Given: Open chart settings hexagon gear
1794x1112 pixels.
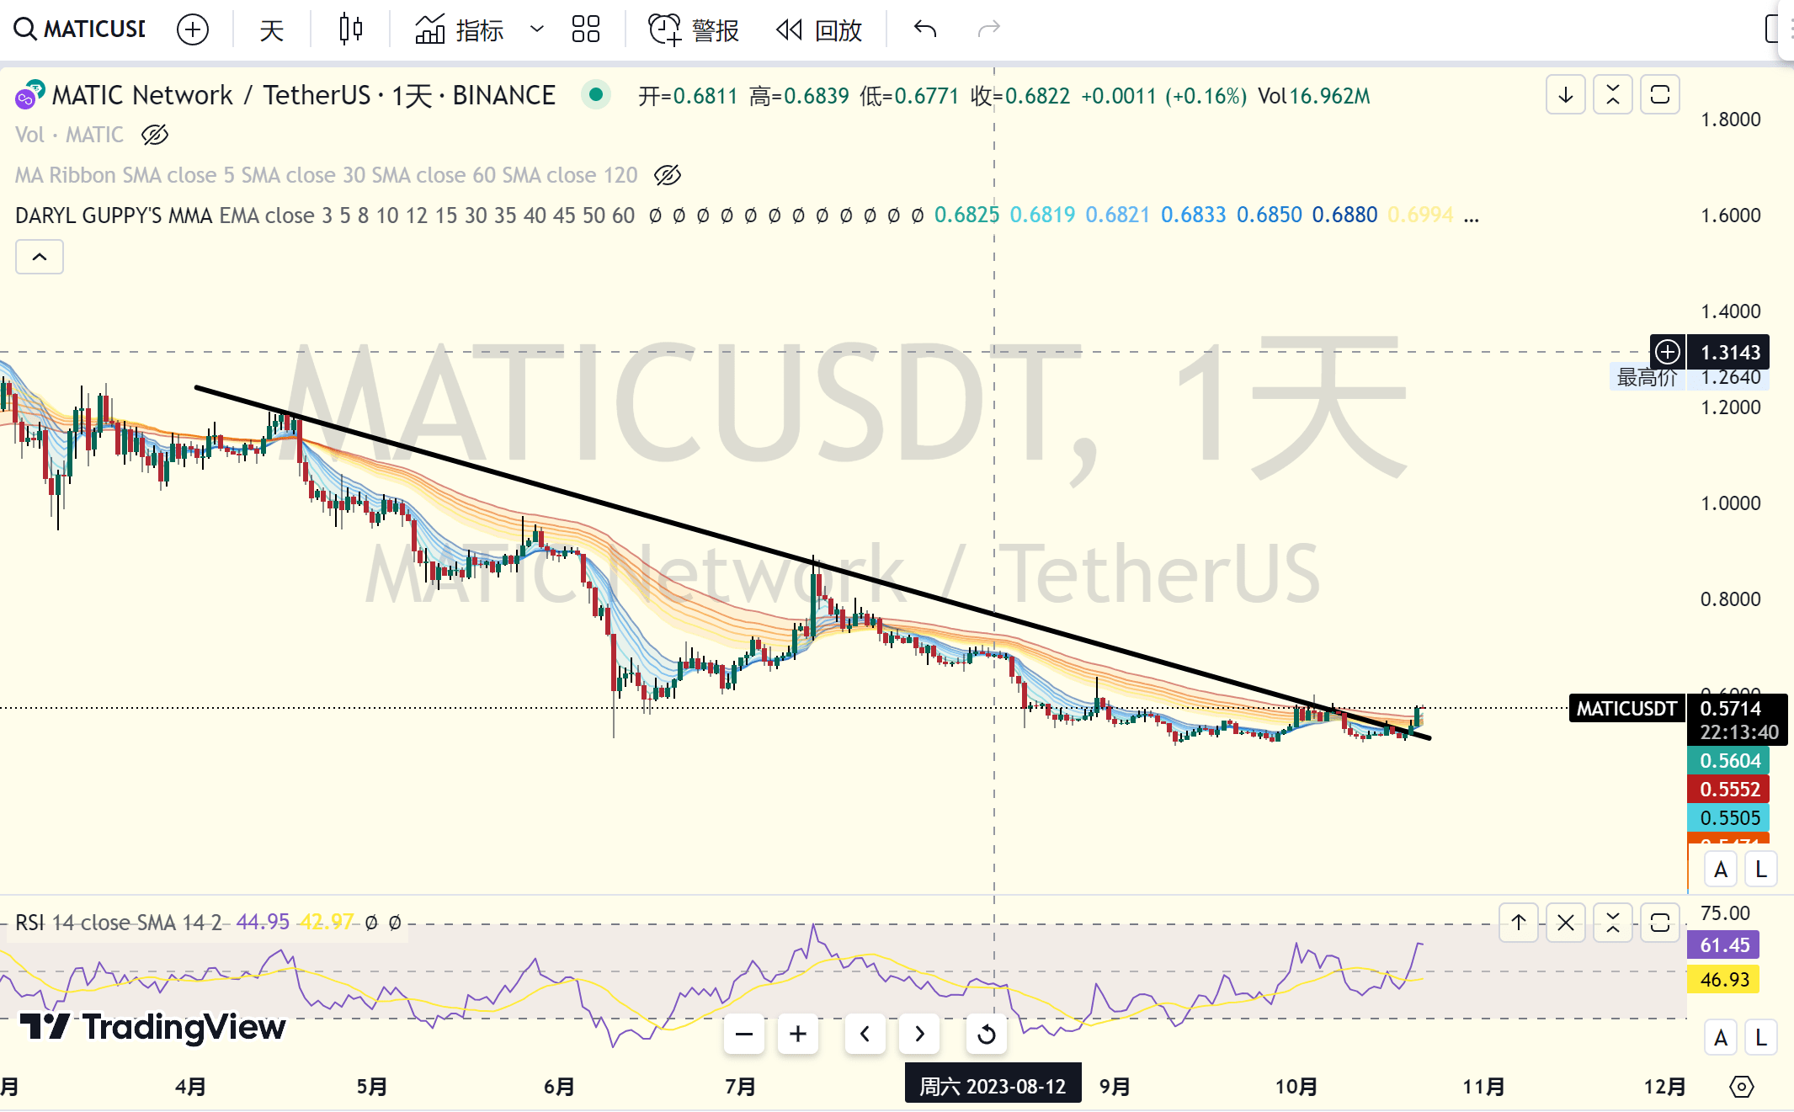Looking at the screenshot, I should click(x=1742, y=1087).
